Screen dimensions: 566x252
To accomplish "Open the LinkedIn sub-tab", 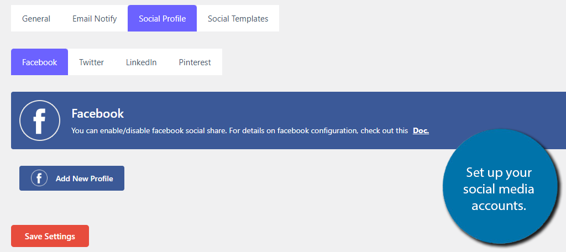I will click(141, 62).
